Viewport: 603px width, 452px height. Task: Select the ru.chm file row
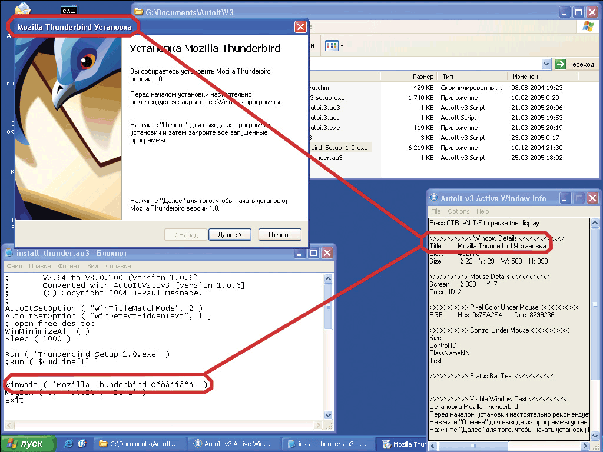coord(319,88)
